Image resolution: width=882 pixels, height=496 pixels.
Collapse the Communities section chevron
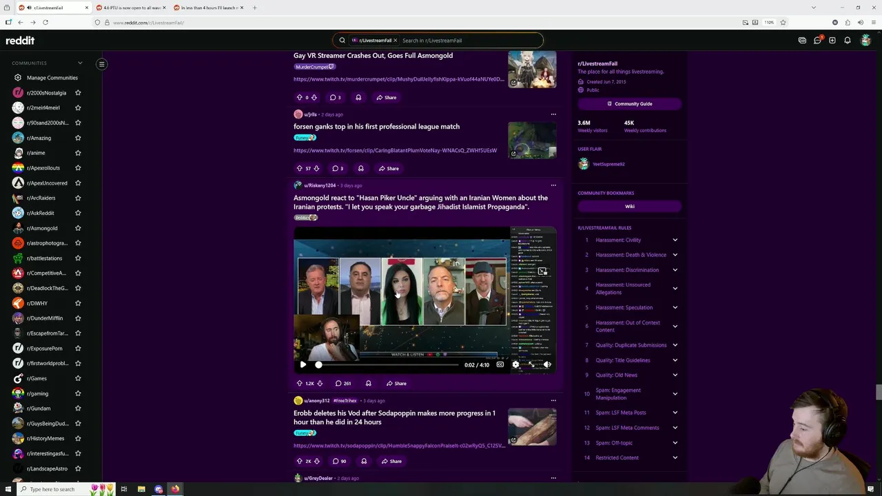[80, 63]
